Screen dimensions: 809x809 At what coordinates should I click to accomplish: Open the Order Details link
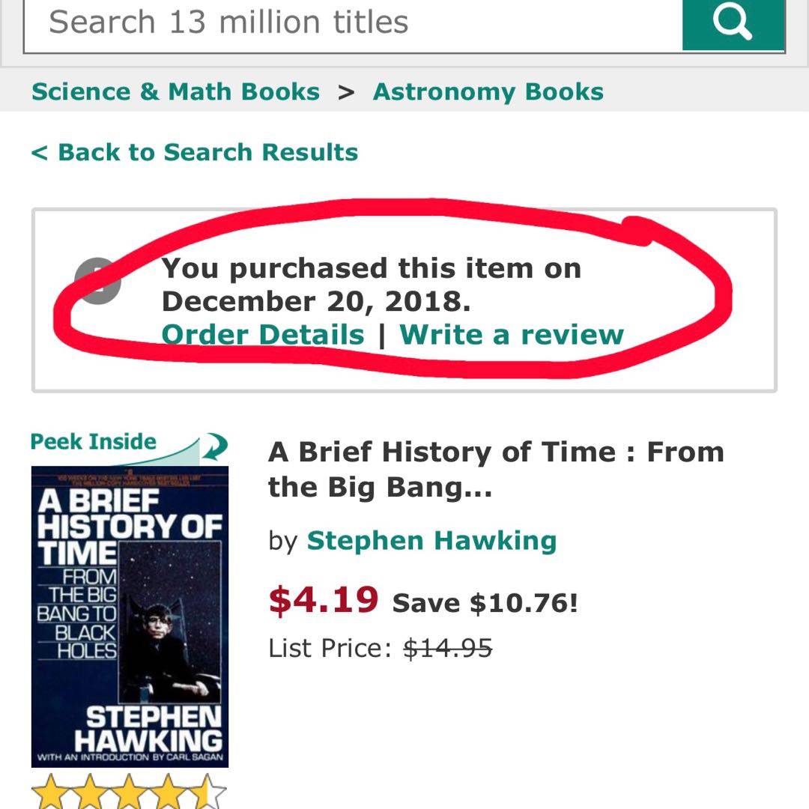point(263,334)
